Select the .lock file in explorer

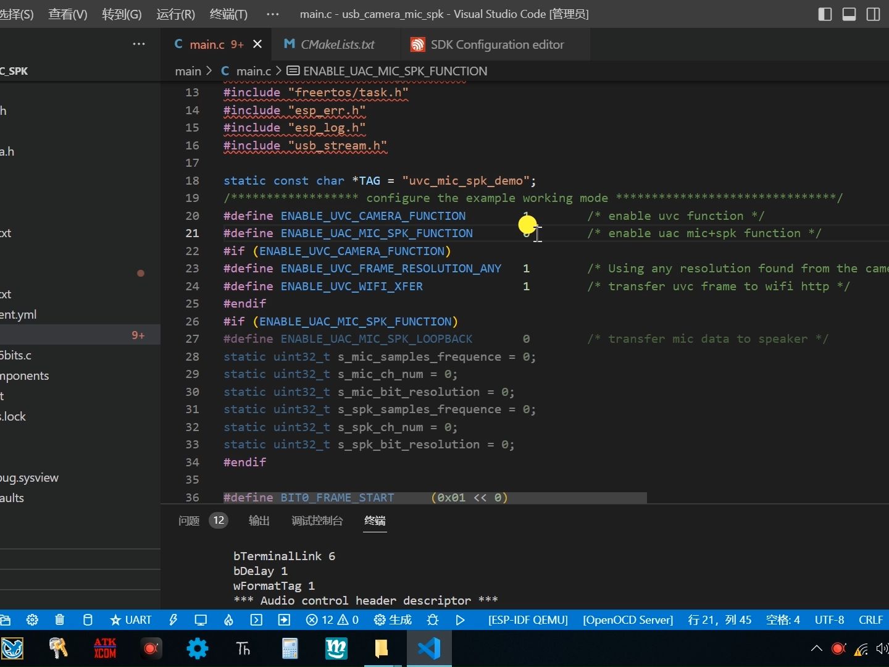[x=80, y=416]
